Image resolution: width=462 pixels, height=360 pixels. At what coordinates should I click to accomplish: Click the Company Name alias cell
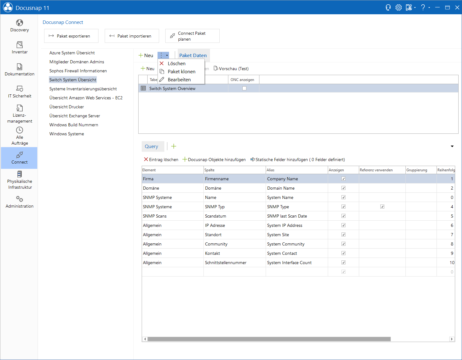[297, 179]
